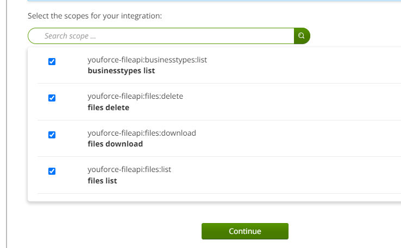Uncheck the businesstypes list scope checkbox
The height and width of the screenshot is (248, 401).
52,61
